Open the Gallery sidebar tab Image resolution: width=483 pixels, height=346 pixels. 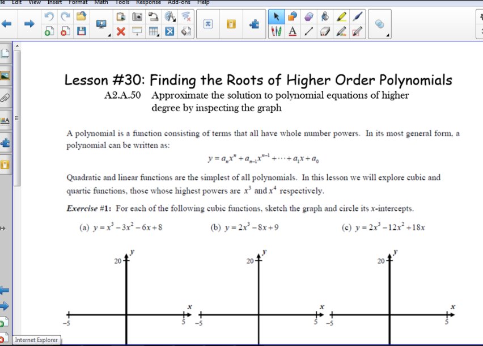click(5, 75)
